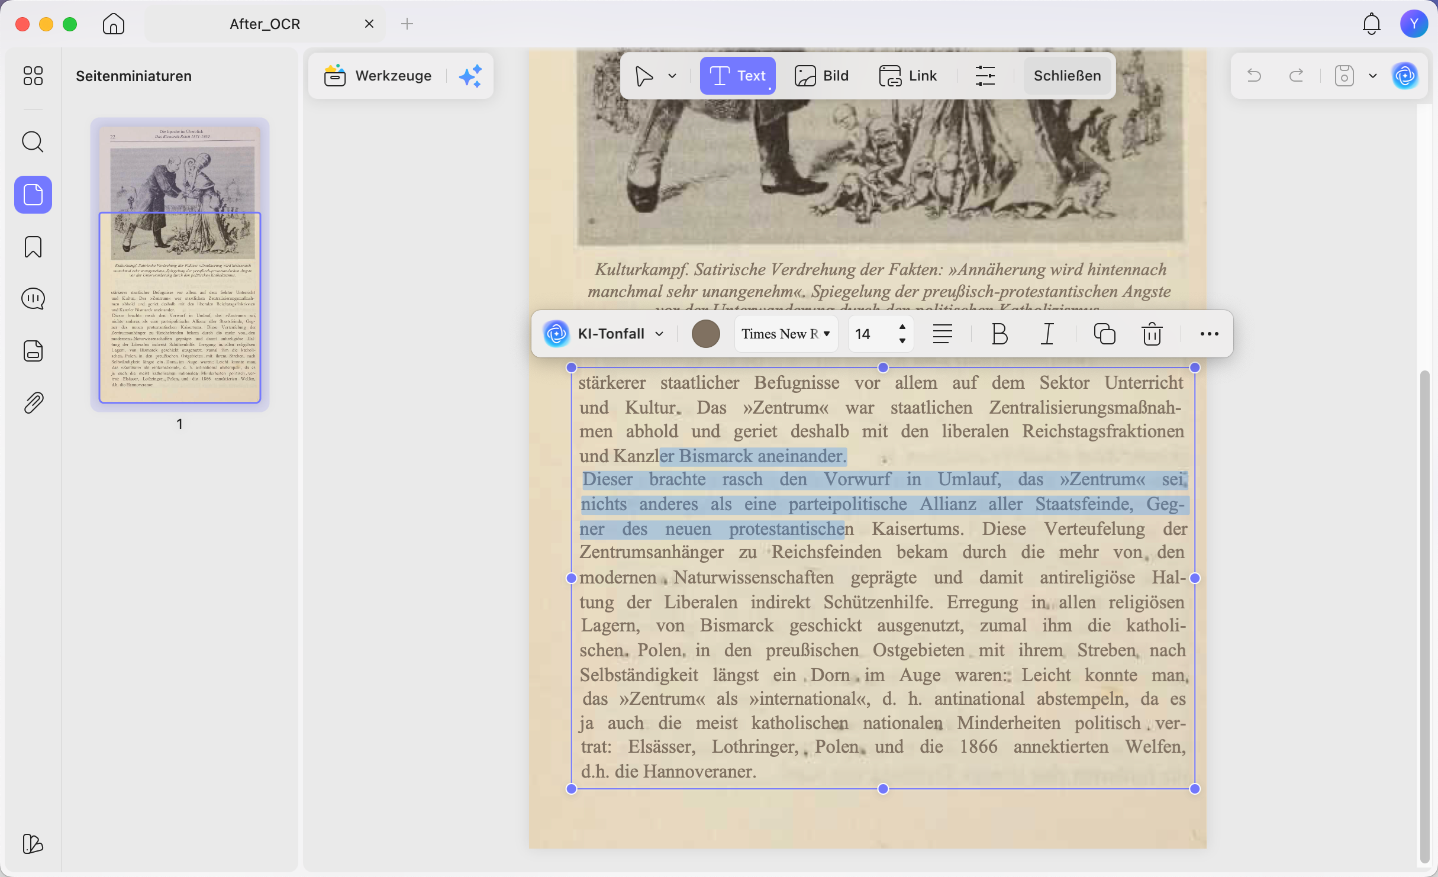
Task: Open more options ellipsis in text toolbar
Action: [x=1209, y=334]
